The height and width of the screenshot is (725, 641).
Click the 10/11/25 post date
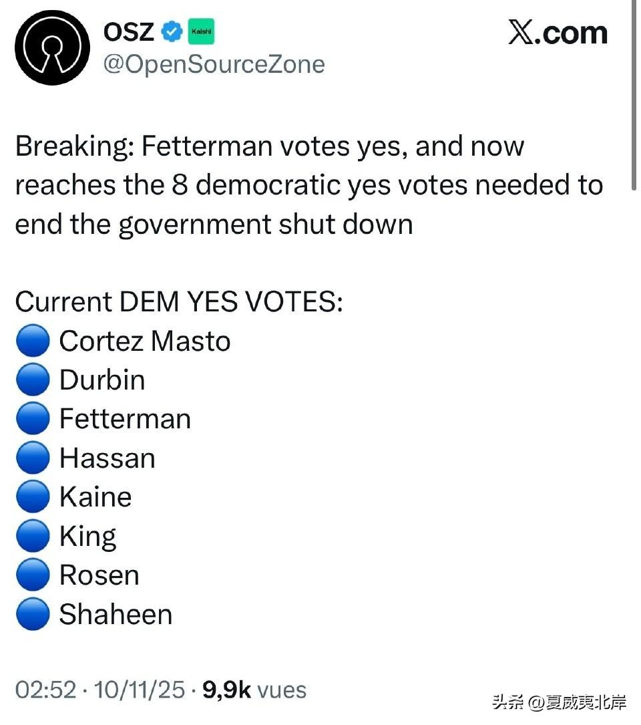140,690
